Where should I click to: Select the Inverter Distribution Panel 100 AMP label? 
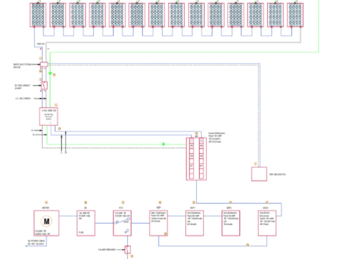click(216, 135)
